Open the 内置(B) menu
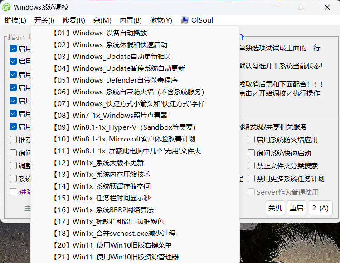340x263 pixels. click(x=131, y=20)
